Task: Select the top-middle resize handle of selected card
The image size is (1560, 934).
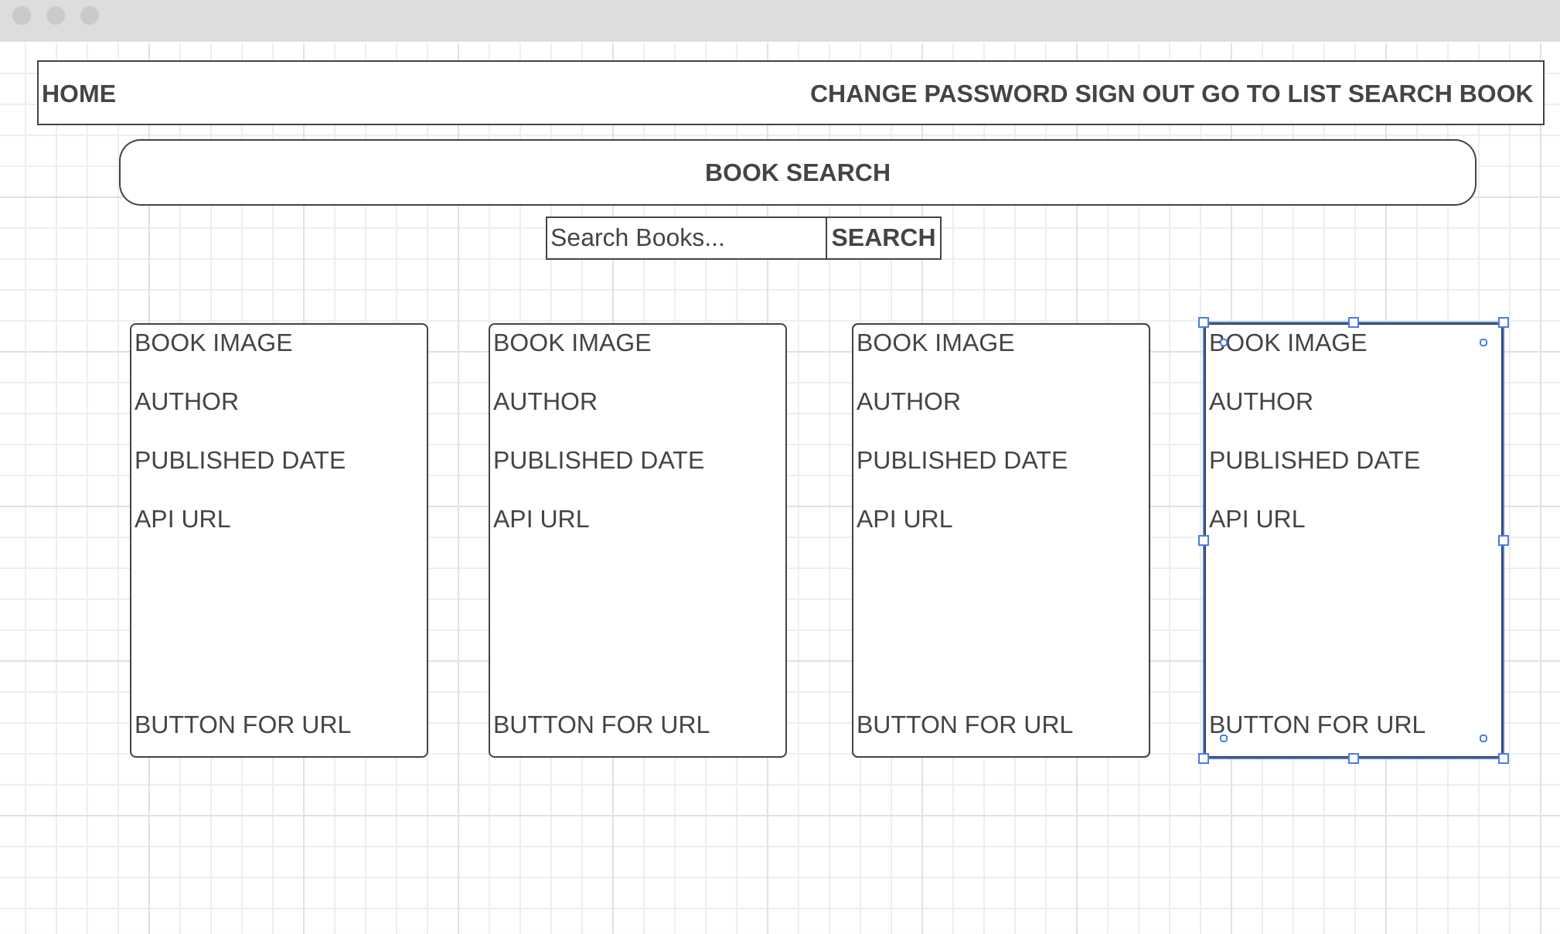Action: pos(1354,322)
